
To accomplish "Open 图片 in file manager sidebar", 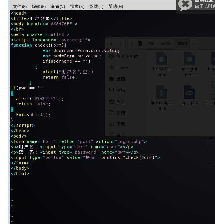I will click(x=117, y=102).
